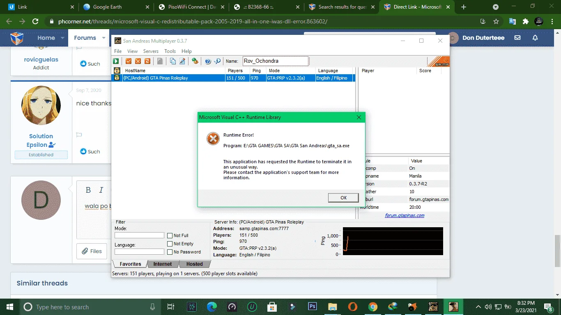Click the Italic icon in the reply editor
561x315 pixels.
pyautogui.click(x=101, y=190)
